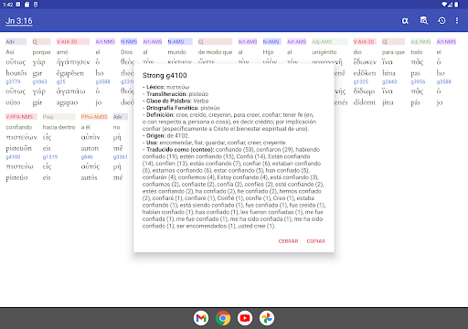Open Strong number g4100 link
This screenshot has height=329, width=468.
pyautogui.click(x=13, y=157)
